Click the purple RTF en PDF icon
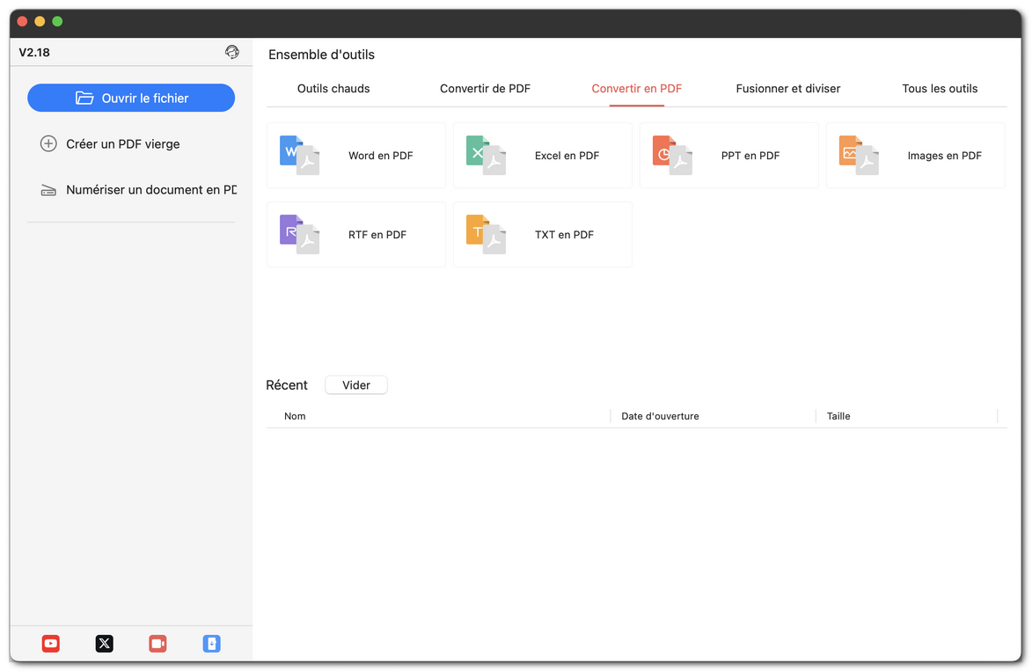Screen dimensions: 1032x672 click(299, 235)
